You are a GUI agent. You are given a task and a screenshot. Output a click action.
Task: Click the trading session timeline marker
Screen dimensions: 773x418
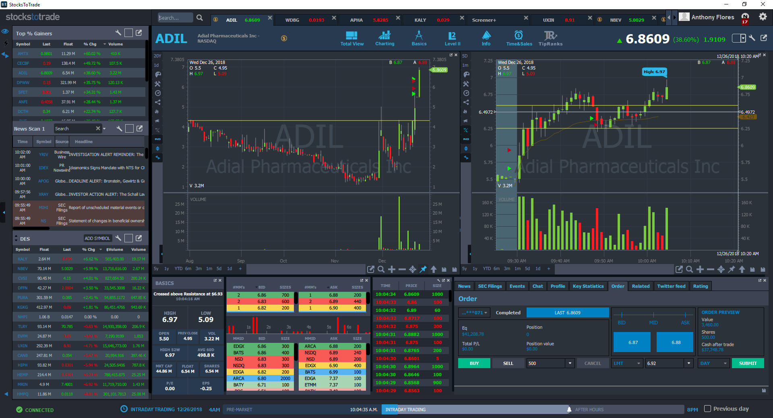click(x=569, y=410)
